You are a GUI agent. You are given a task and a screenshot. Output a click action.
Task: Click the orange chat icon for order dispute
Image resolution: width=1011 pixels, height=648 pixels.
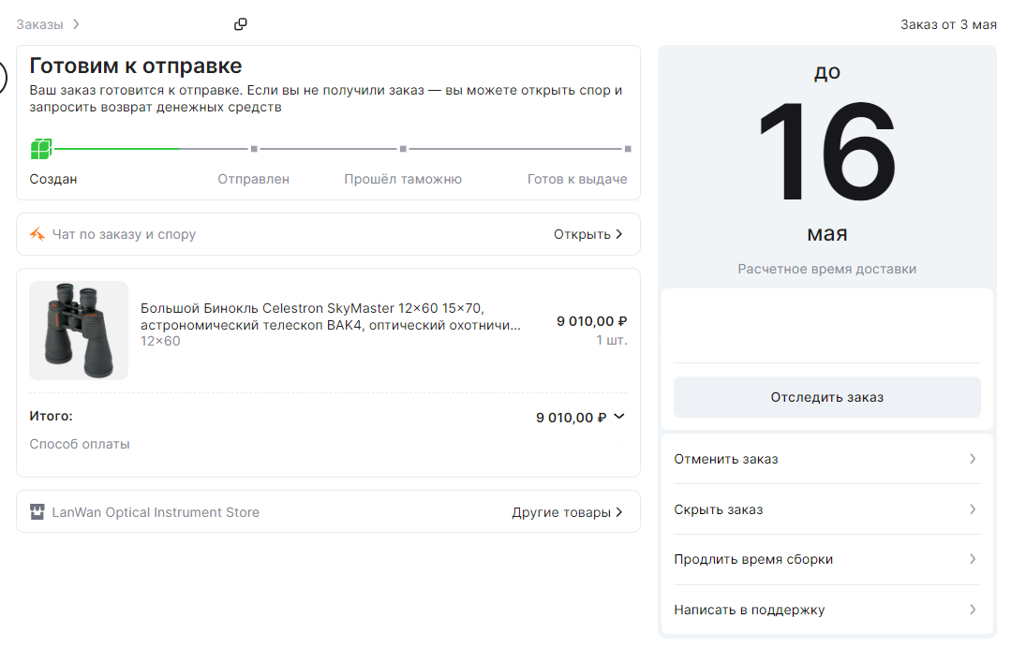pos(37,234)
